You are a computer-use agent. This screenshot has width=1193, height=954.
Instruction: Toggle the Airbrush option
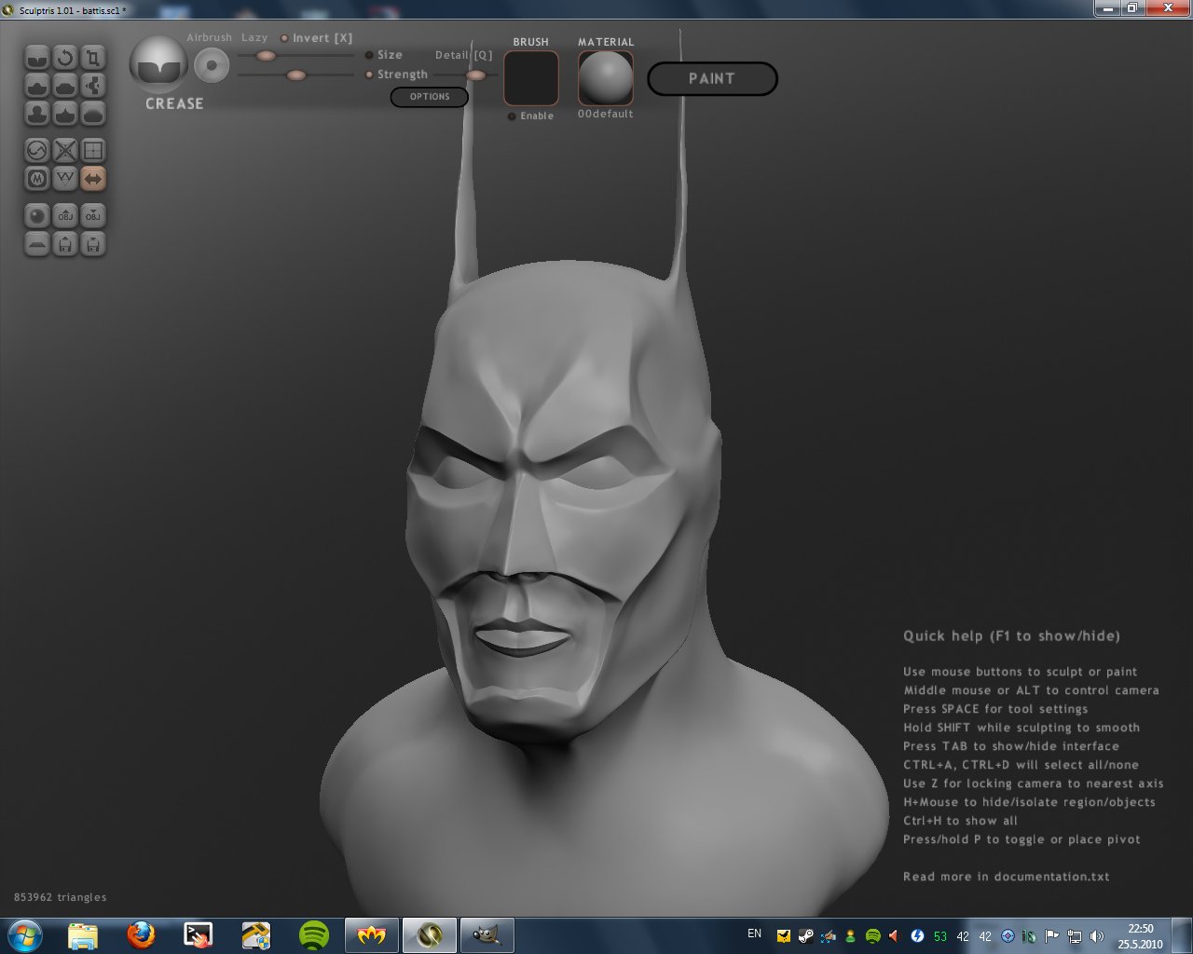point(209,38)
